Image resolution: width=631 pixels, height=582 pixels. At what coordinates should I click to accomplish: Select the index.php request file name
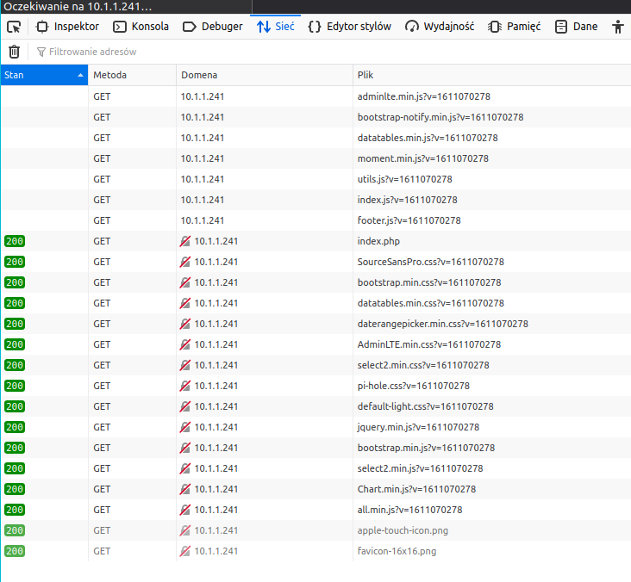tap(378, 241)
